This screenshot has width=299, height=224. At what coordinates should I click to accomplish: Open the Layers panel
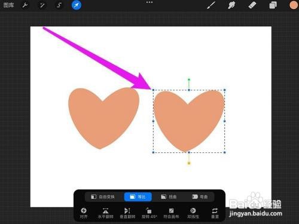[273, 5]
